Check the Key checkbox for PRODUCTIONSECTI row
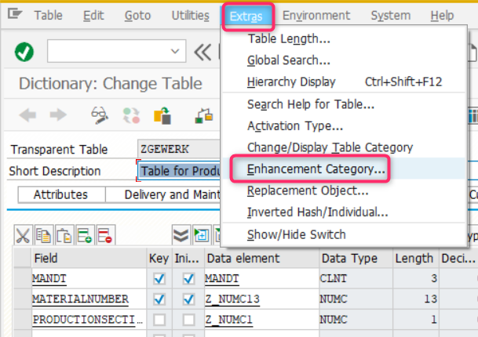Screen dimensions: 478x337 158,319
